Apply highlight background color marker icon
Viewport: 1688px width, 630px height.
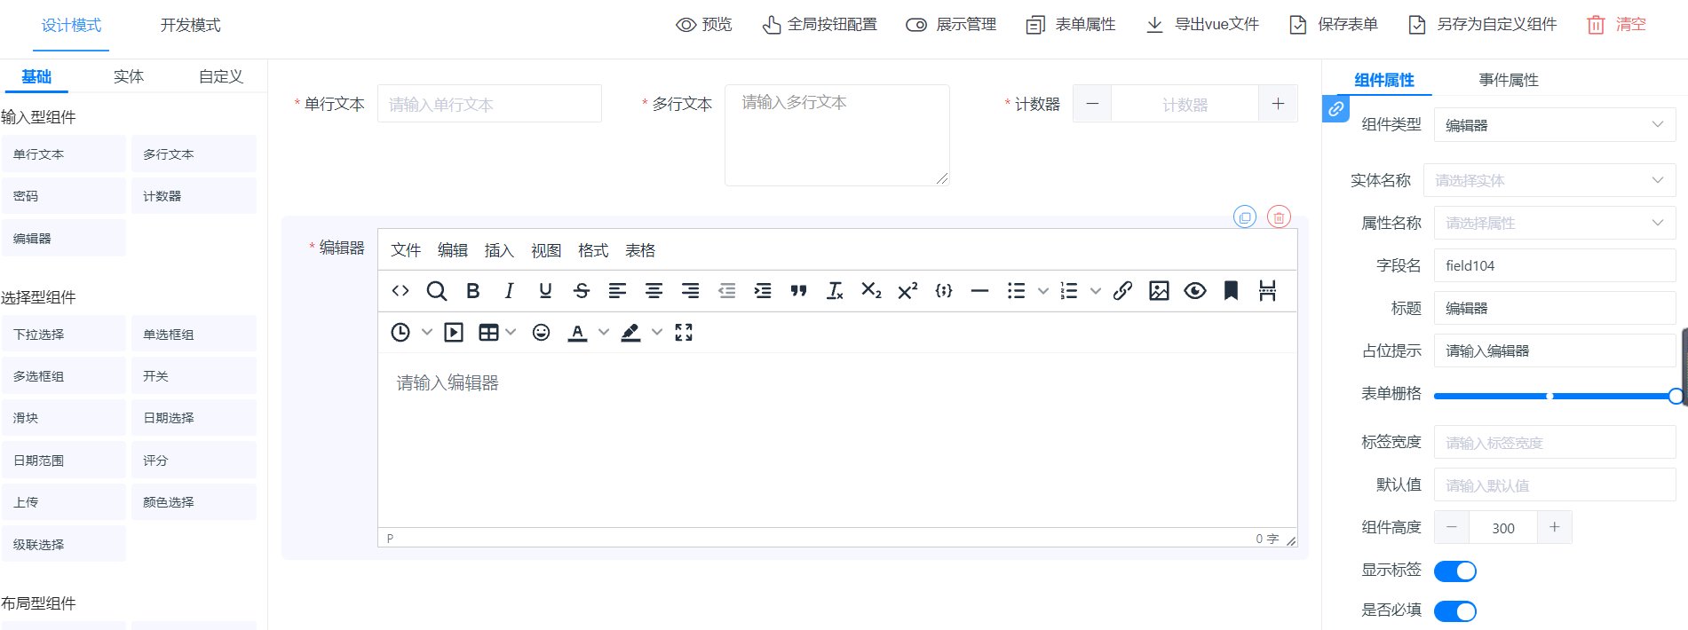pos(631,333)
